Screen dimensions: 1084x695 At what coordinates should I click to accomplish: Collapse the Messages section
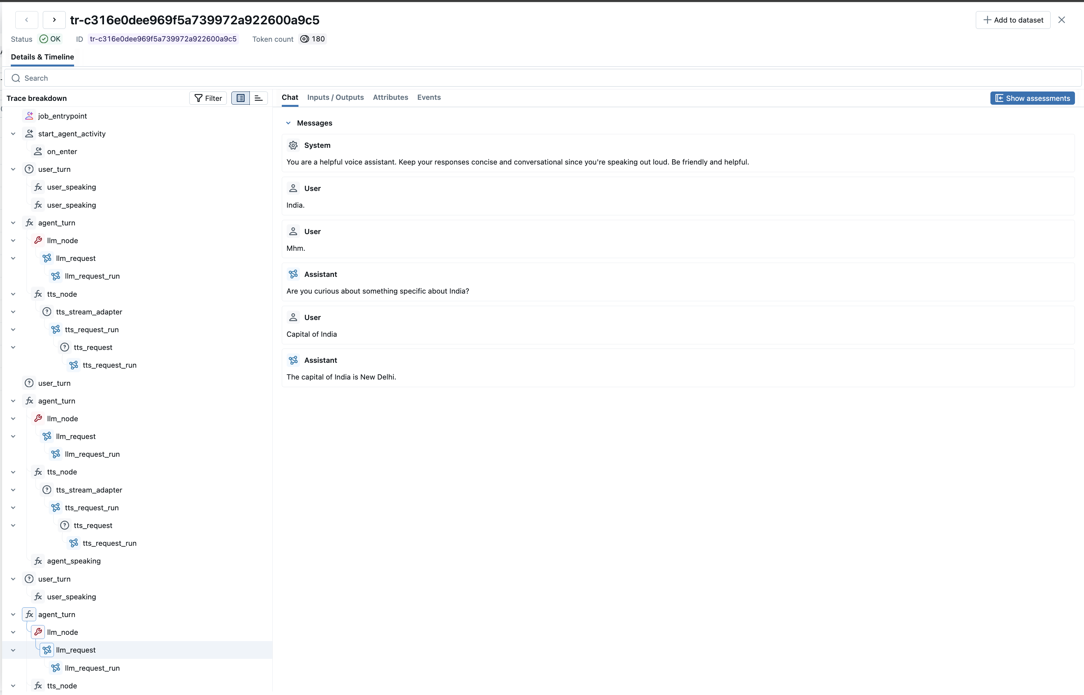click(288, 123)
